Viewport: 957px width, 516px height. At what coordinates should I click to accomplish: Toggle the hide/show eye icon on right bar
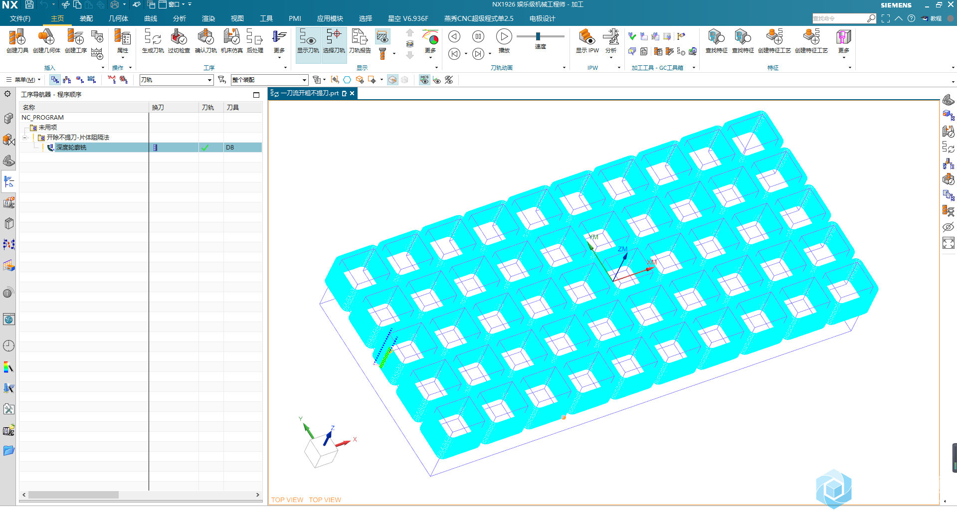pos(948,227)
